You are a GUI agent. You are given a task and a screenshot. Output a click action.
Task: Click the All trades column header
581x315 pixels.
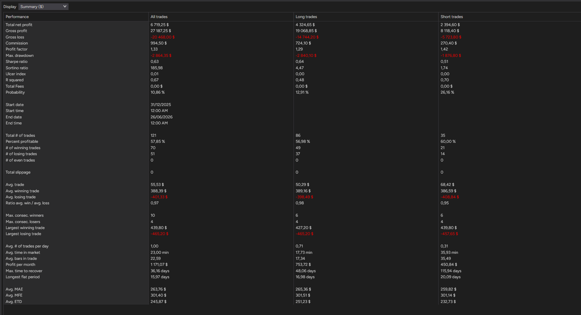pos(221,17)
